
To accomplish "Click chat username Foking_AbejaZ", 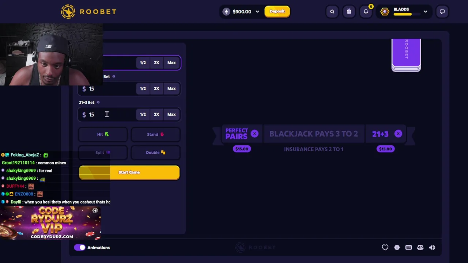I will pos(25,155).
